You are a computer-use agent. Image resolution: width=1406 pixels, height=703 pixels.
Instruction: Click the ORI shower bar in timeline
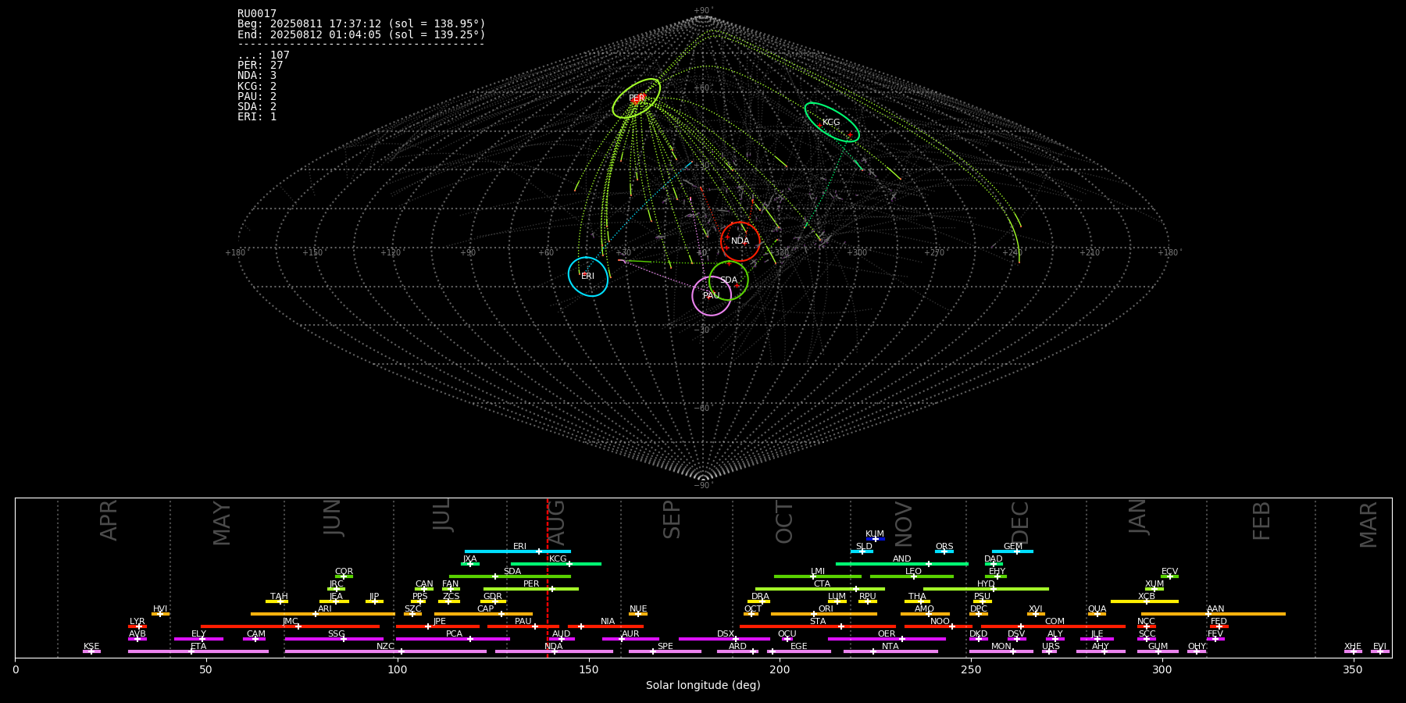tap(824, 614)
